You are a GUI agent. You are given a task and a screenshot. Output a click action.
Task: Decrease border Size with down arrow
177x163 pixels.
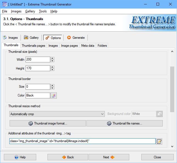(52, 88)
